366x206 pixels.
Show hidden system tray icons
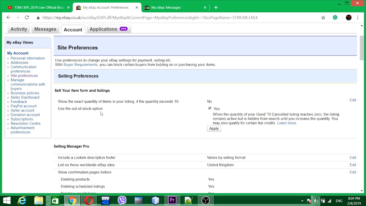302,201
